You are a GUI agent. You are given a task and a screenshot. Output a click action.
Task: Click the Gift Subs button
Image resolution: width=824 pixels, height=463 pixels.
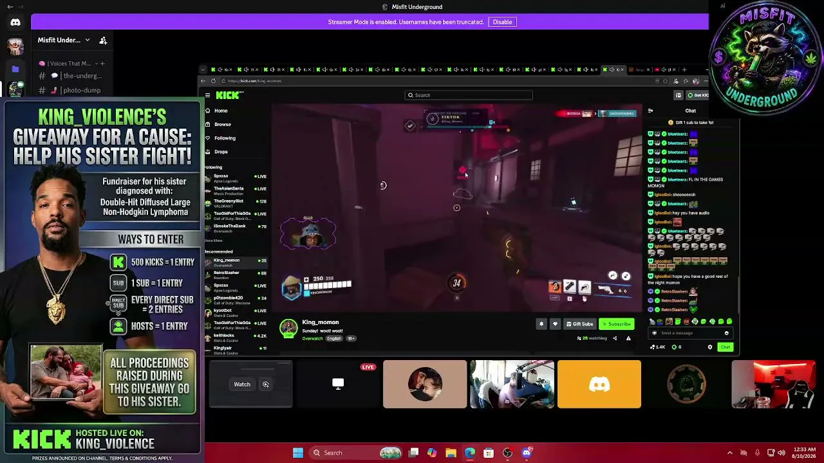point(579,324)
